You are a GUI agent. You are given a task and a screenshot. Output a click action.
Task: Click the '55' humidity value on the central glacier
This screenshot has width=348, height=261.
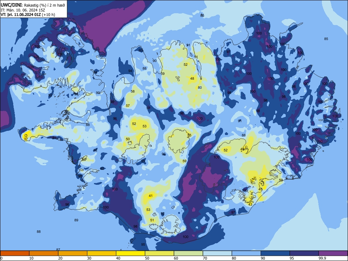[189, 135]
